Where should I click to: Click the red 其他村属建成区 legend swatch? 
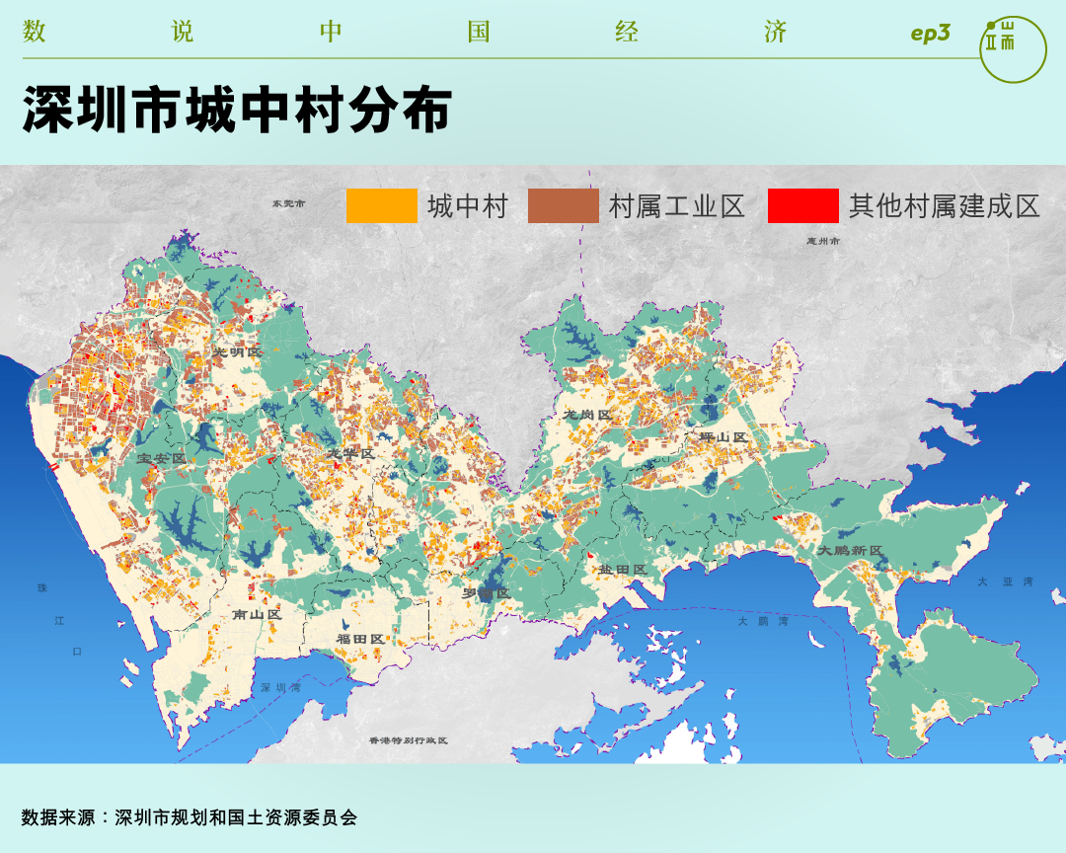click(802, 205)
